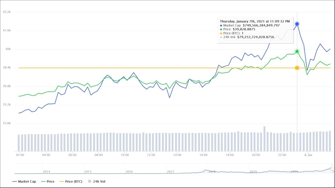Click the yellow square Price (BTC) marker

[297, 68]
